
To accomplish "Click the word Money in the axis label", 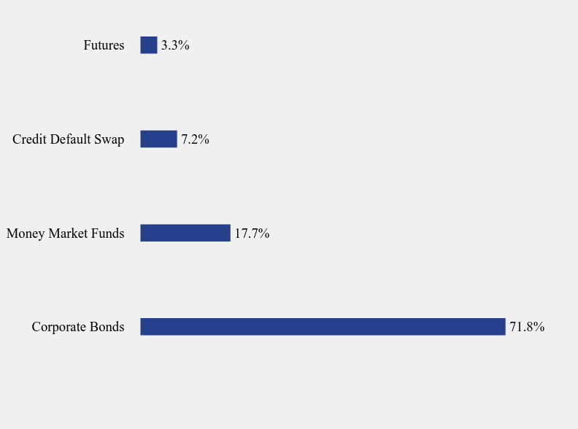I will (x=26, y=233).
